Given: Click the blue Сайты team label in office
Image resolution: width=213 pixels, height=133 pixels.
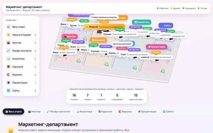Looking at the screenshot, I should [166, 25].
